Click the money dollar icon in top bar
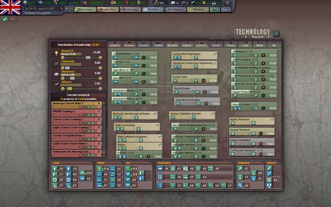 coord(138,3)
